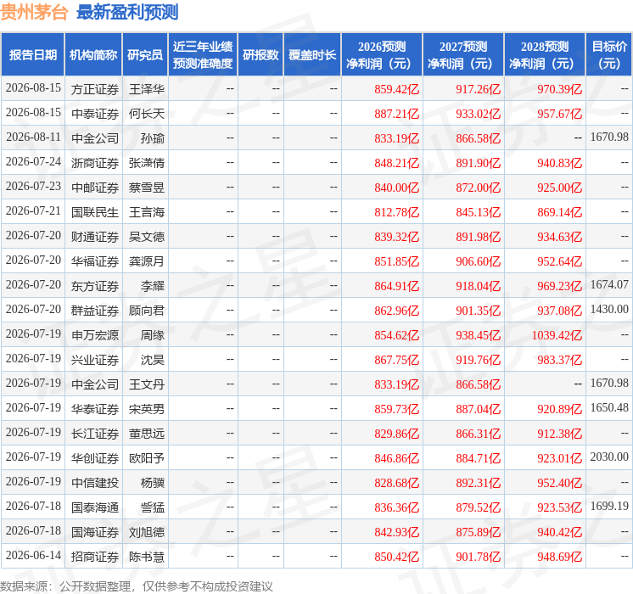
Task: Click the 目标价(元) column header
Action: point(608,55)
